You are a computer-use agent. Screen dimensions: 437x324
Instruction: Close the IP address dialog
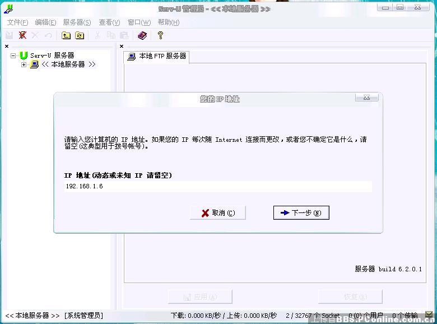[366, 98]
